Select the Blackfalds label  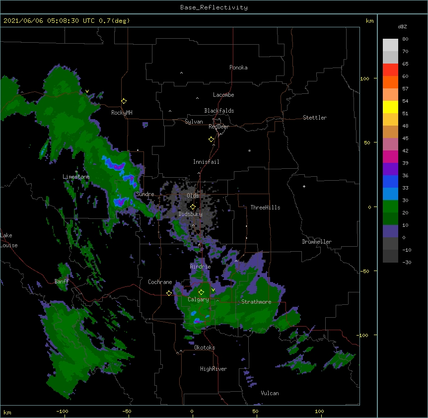219,111
